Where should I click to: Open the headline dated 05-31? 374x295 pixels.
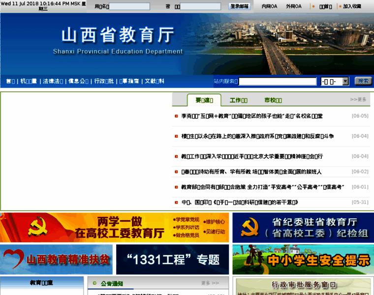[240, 203]
